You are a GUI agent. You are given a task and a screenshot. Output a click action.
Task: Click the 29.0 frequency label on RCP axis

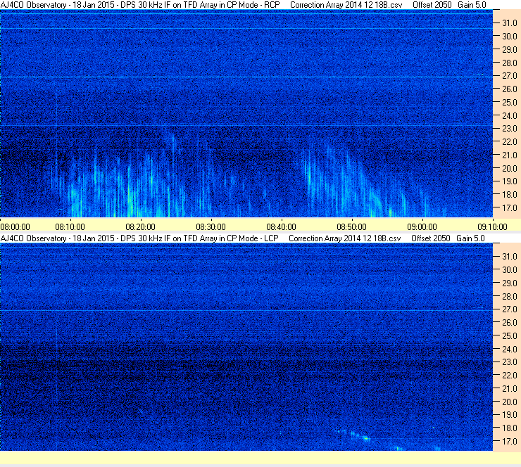point(509,50)
